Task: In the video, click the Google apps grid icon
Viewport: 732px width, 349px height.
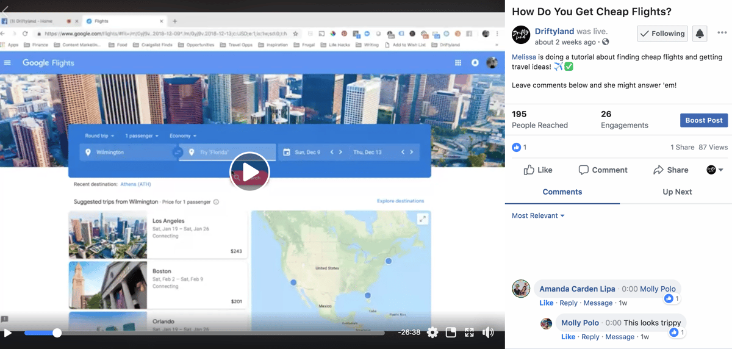Action: coord(458,63)
